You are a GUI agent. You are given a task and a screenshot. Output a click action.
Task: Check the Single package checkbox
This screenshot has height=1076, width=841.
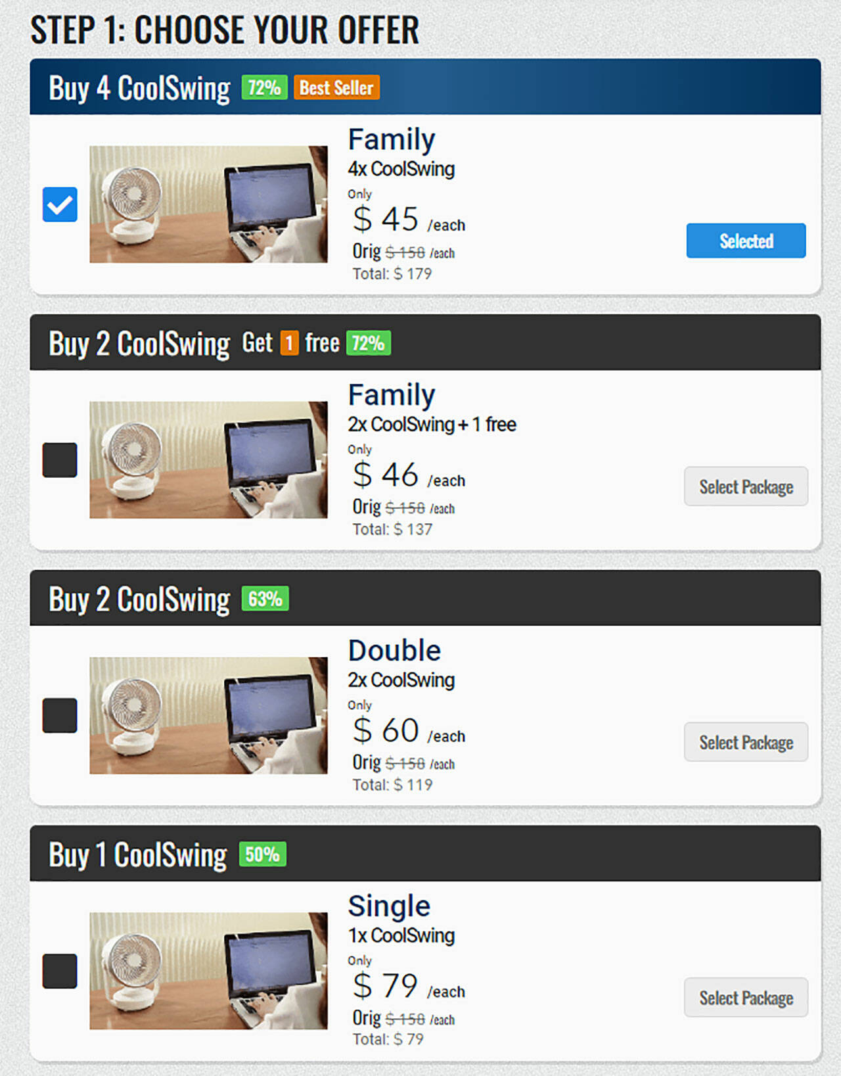pyautogui.click(x=60, y=971)
